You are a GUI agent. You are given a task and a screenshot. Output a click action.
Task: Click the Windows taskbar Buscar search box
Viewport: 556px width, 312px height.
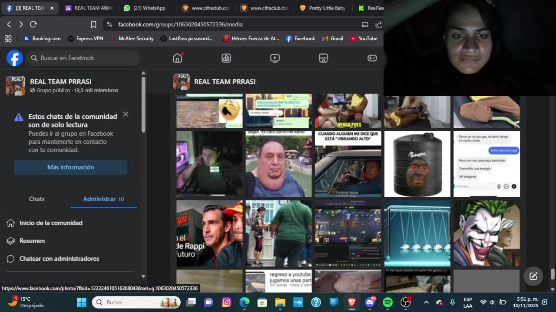(136, 302)
